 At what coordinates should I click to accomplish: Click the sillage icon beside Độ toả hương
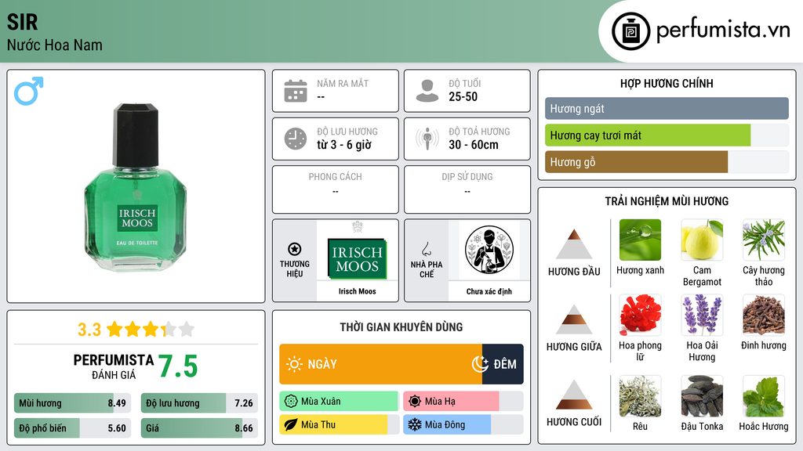[x=427, y=139]
